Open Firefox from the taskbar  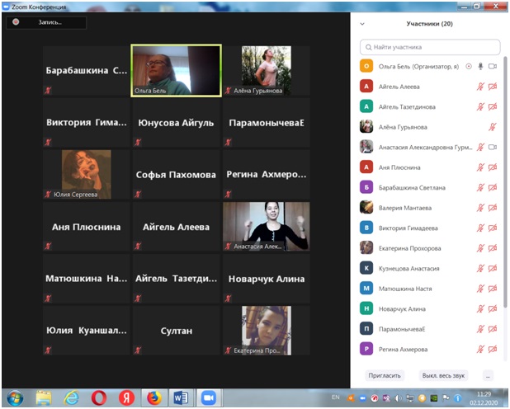click(x=153, y=398)
